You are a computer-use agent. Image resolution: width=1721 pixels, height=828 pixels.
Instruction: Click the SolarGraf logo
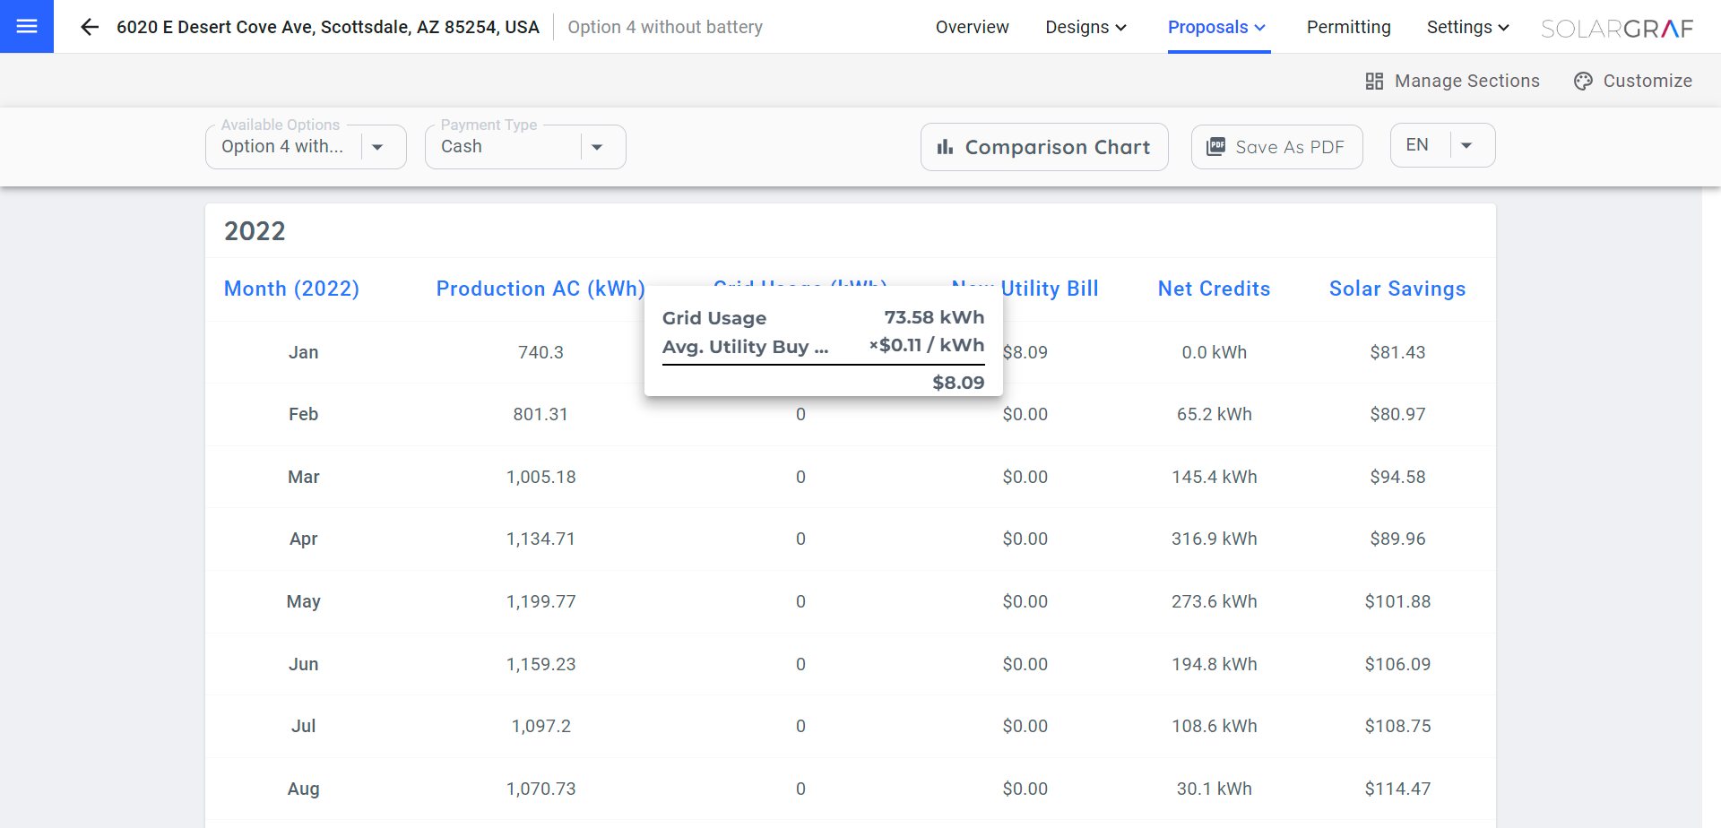pyautogui.click(x=1616, y=29)
